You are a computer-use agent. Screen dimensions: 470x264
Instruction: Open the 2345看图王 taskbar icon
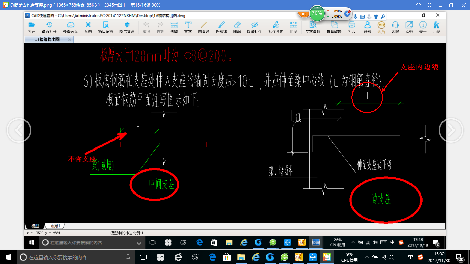[x=326, y=257]
